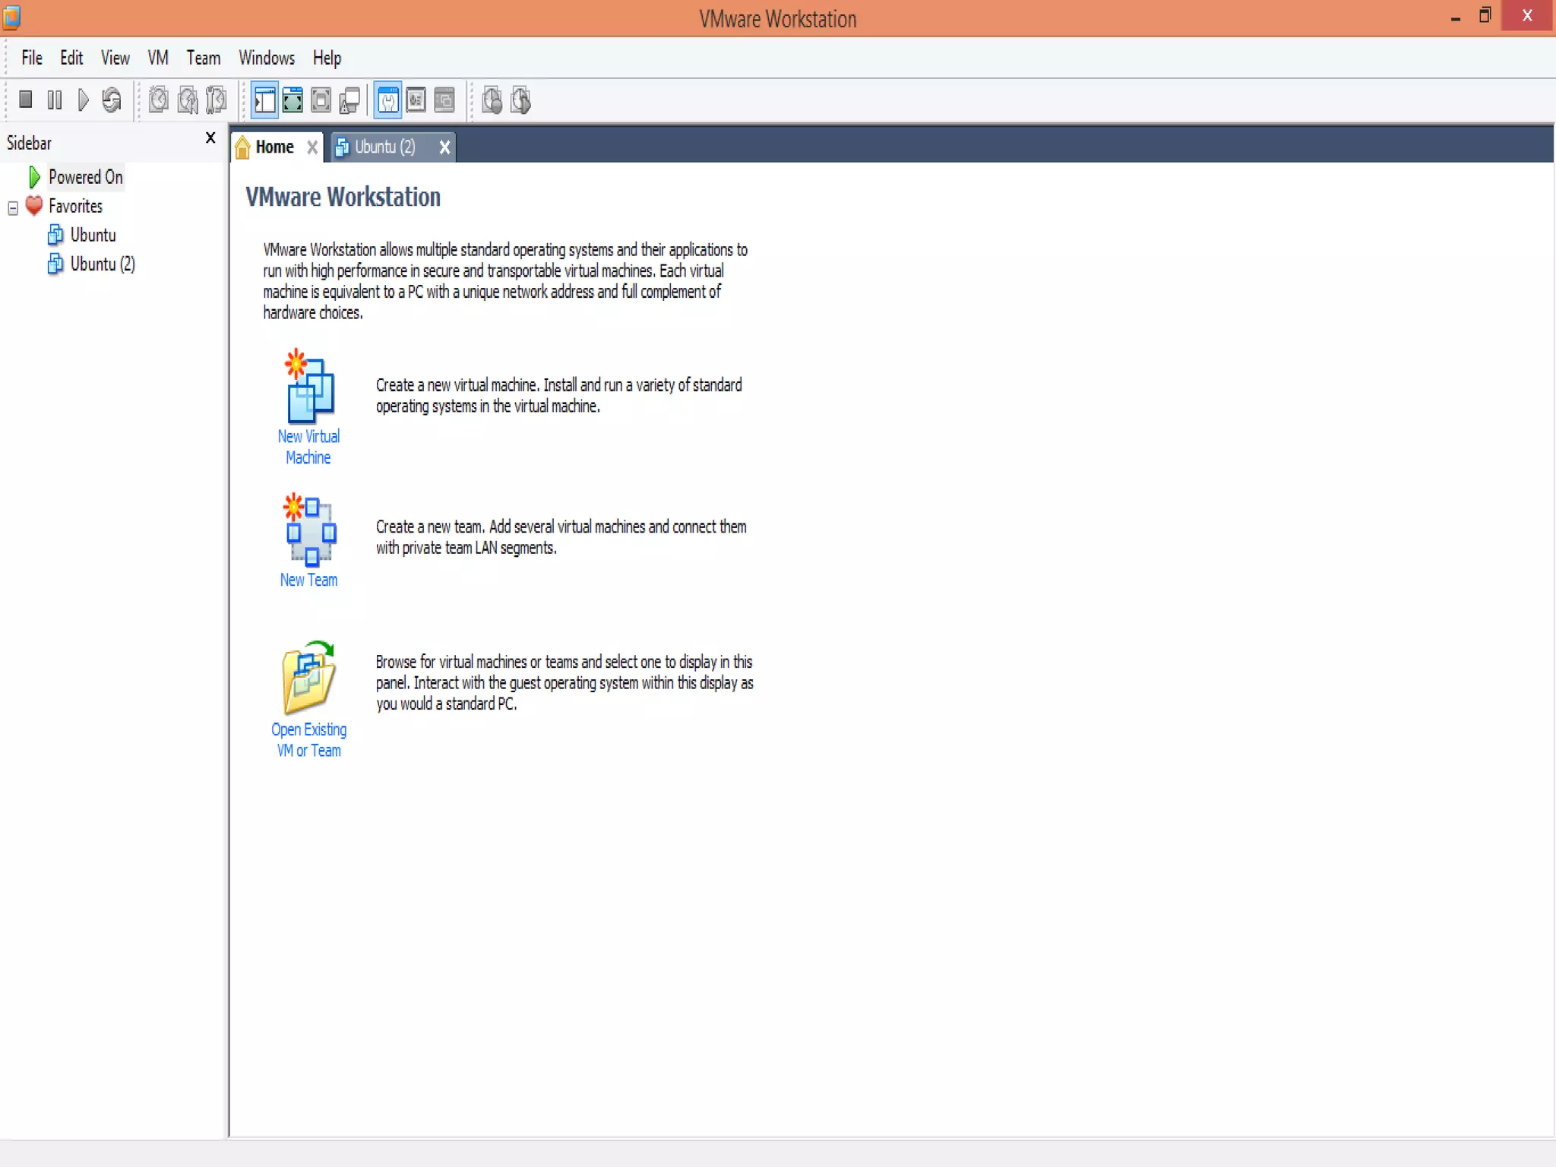
Task: Click the Power On play icon
Action: (x=84, y=100)
